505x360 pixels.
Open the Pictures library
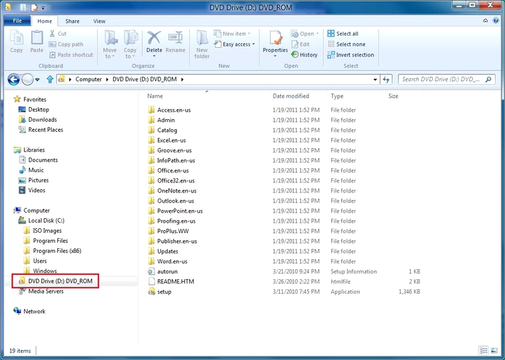pos(34,180)
